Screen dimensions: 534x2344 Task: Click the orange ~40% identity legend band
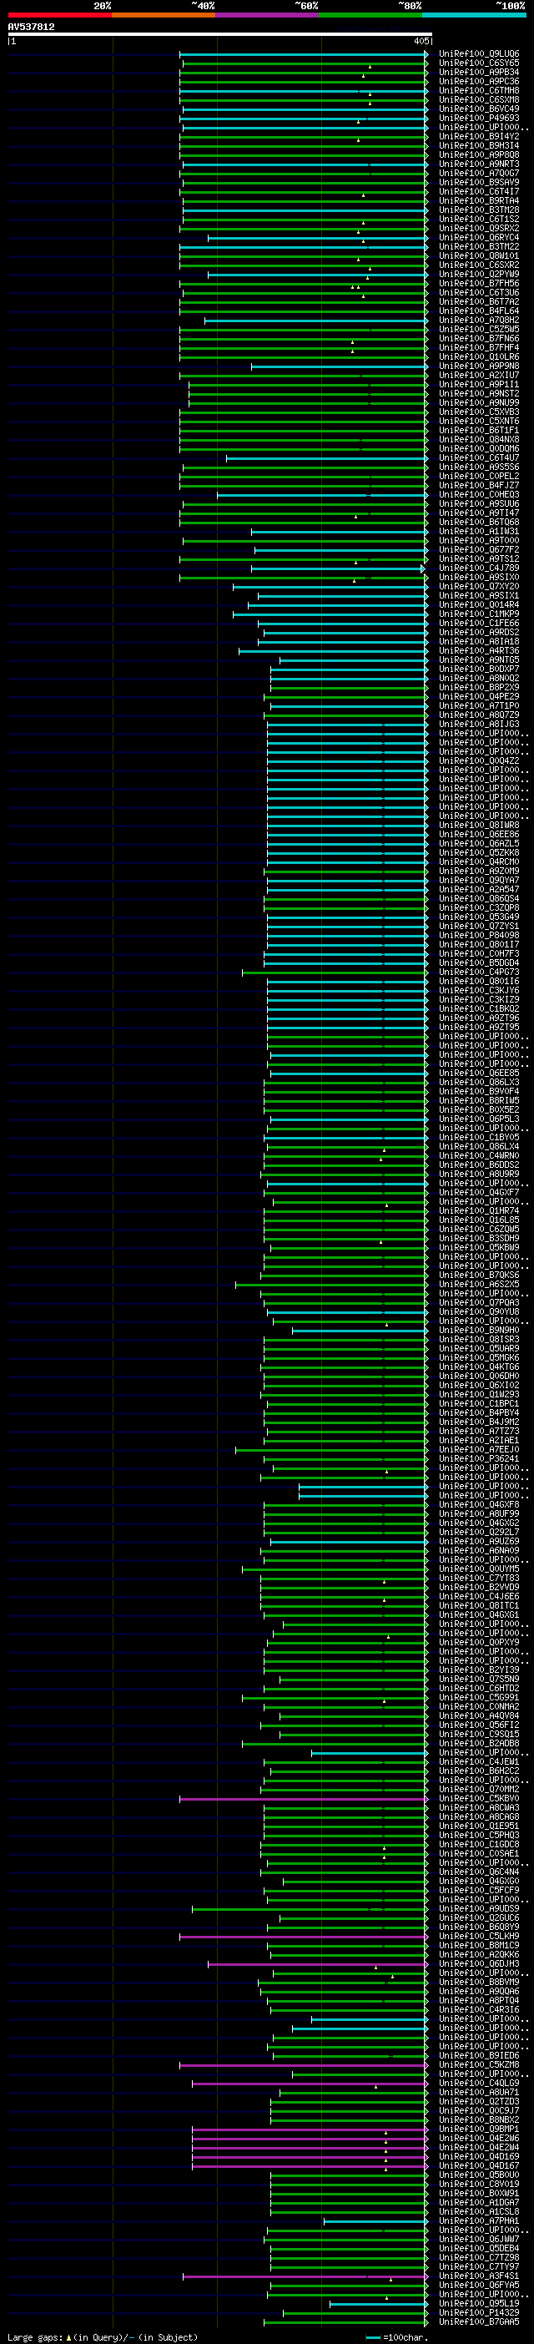point(164,14)
